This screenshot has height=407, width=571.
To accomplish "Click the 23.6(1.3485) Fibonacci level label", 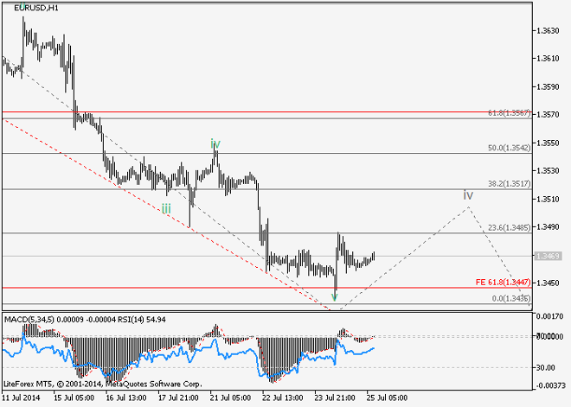I will point(509,228).
